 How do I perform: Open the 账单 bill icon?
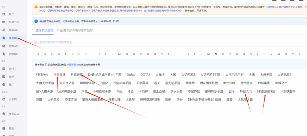[x=4, y=77]
